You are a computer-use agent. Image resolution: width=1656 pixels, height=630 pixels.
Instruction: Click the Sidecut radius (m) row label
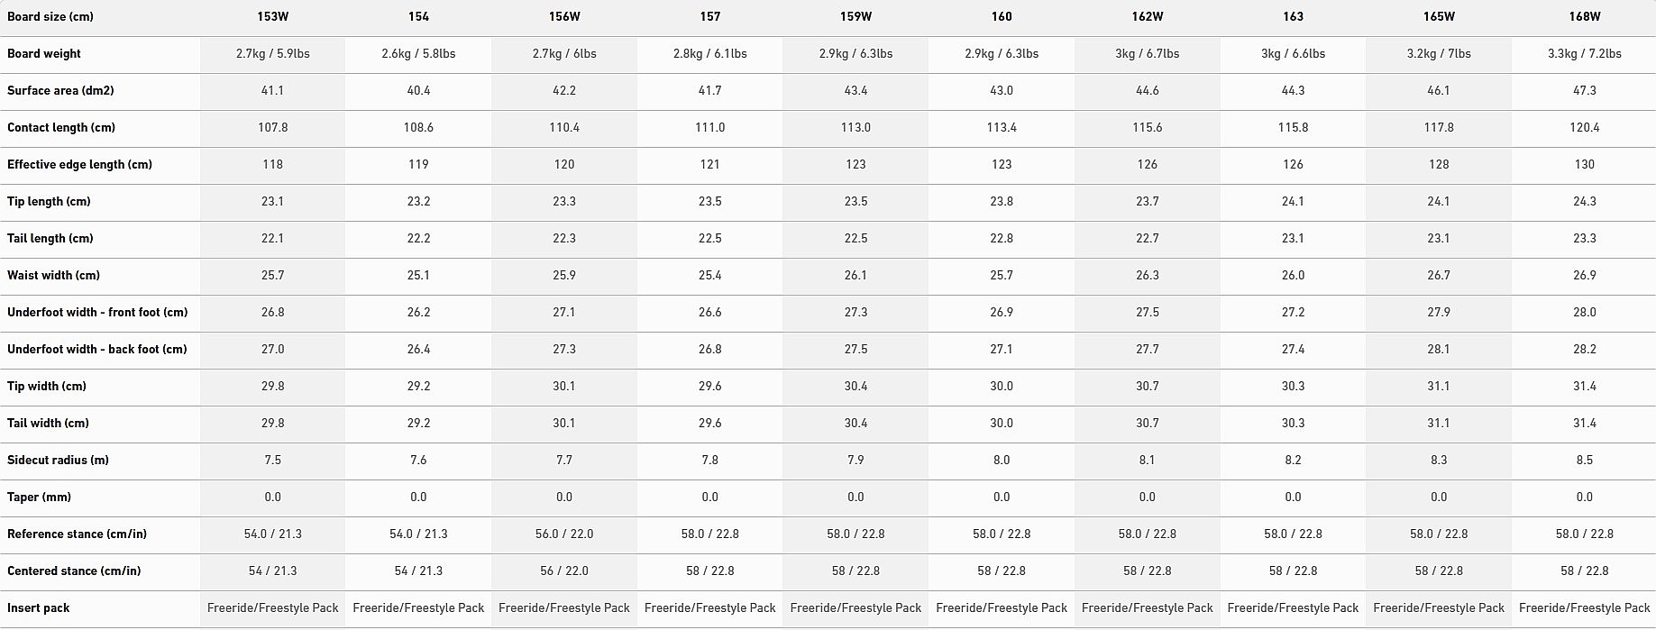[x=58, y=460]
